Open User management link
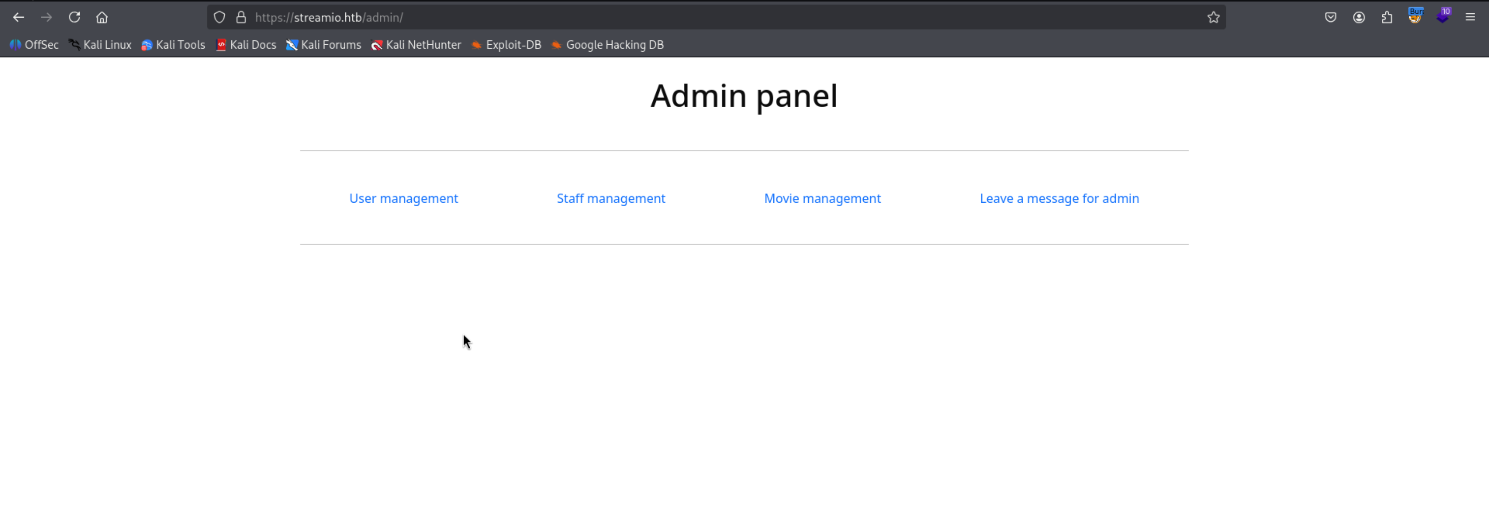 (x=403, y=198)
